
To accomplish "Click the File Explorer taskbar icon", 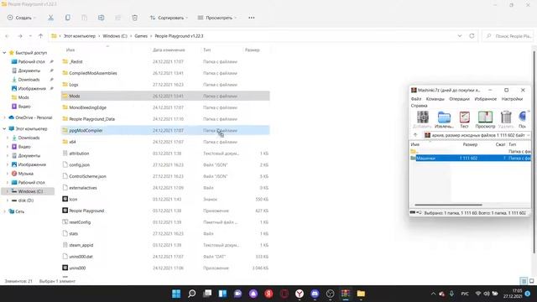I will tap(361, 294).
